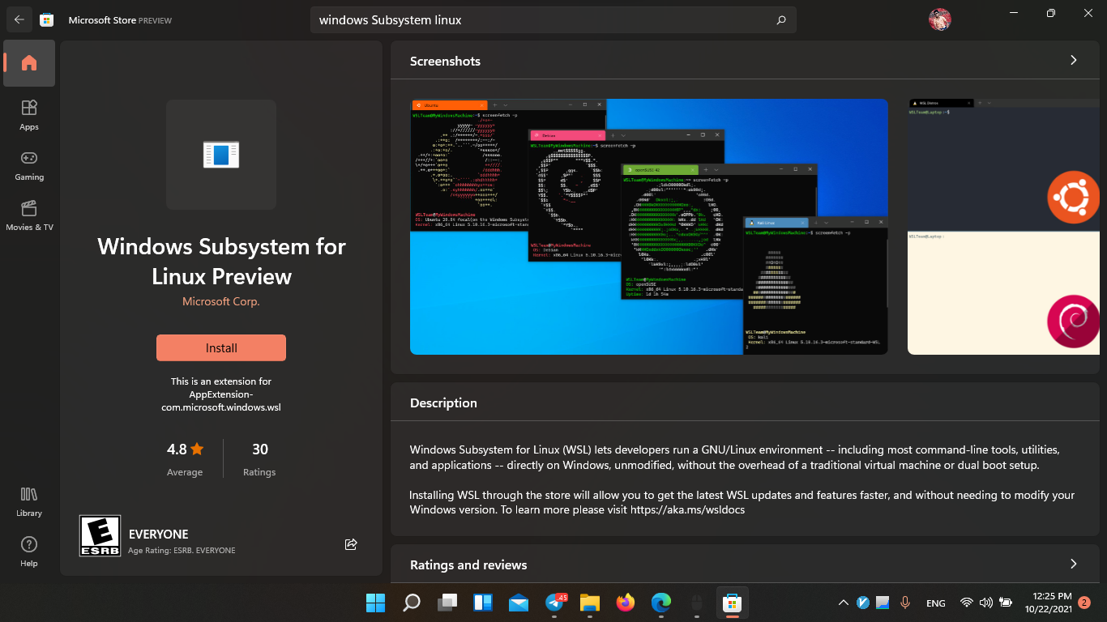Open the Apps section
The width and height of the screenshot is (1107, 622).
(29, 114)
